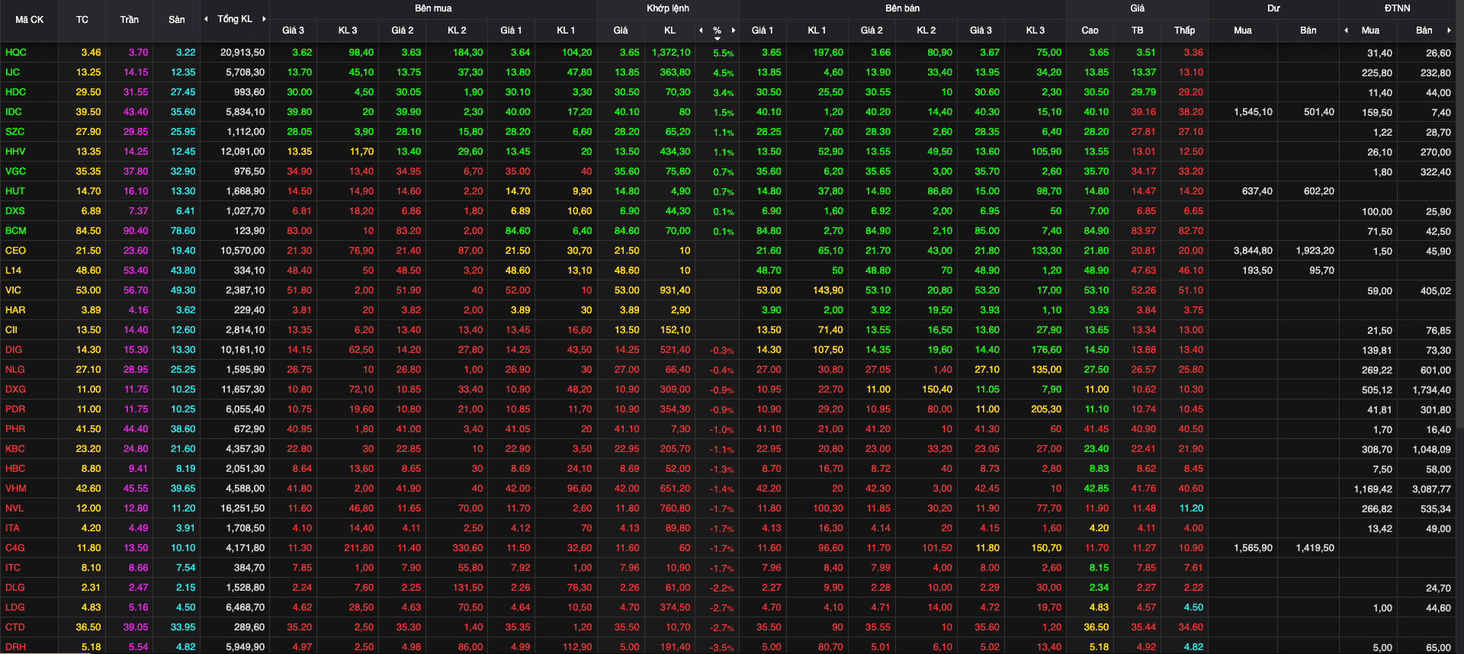This screenshot has height=654, width=1464.
Task: Open DXG ticker symbol
Action: (15, 390)
